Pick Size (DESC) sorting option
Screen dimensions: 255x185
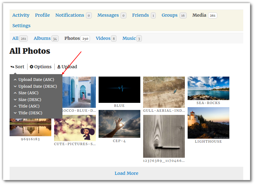tap(29, 100)
